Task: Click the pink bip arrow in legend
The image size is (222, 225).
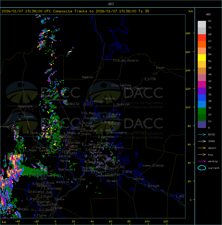Action: pos(202,155)
